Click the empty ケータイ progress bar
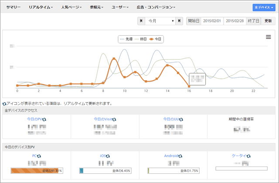 (242, 169)
